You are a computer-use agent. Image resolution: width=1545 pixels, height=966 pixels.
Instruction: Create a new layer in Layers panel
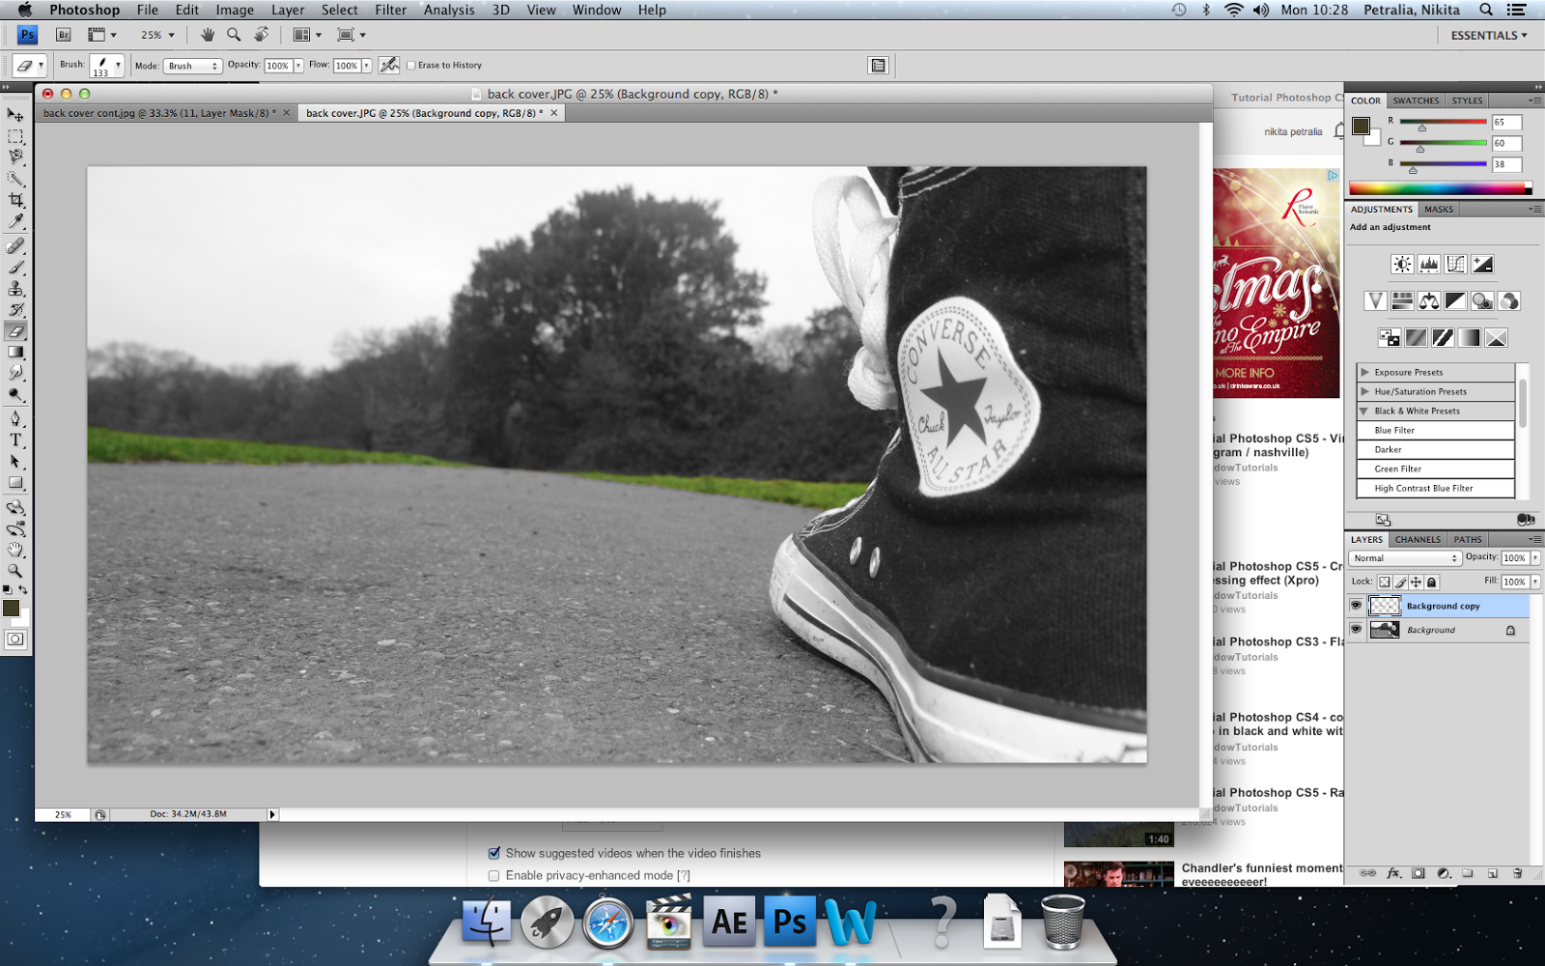click(x=1492, y=873)
